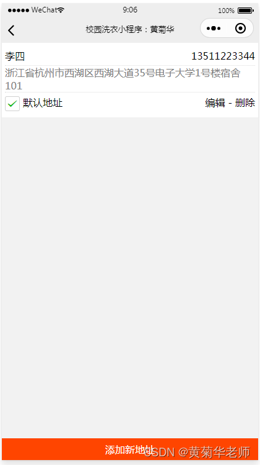Click the CSDN @黄菊华老师 watermark
The image size is (260, 465).
tap(197, 452)
